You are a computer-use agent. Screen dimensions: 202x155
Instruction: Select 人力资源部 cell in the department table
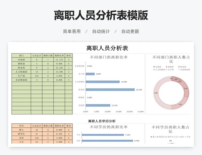21,72
